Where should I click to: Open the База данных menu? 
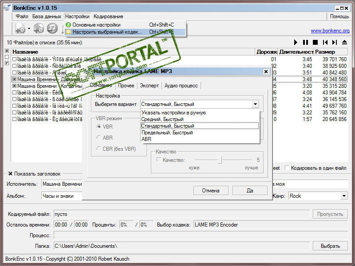(x=47, y=16)
